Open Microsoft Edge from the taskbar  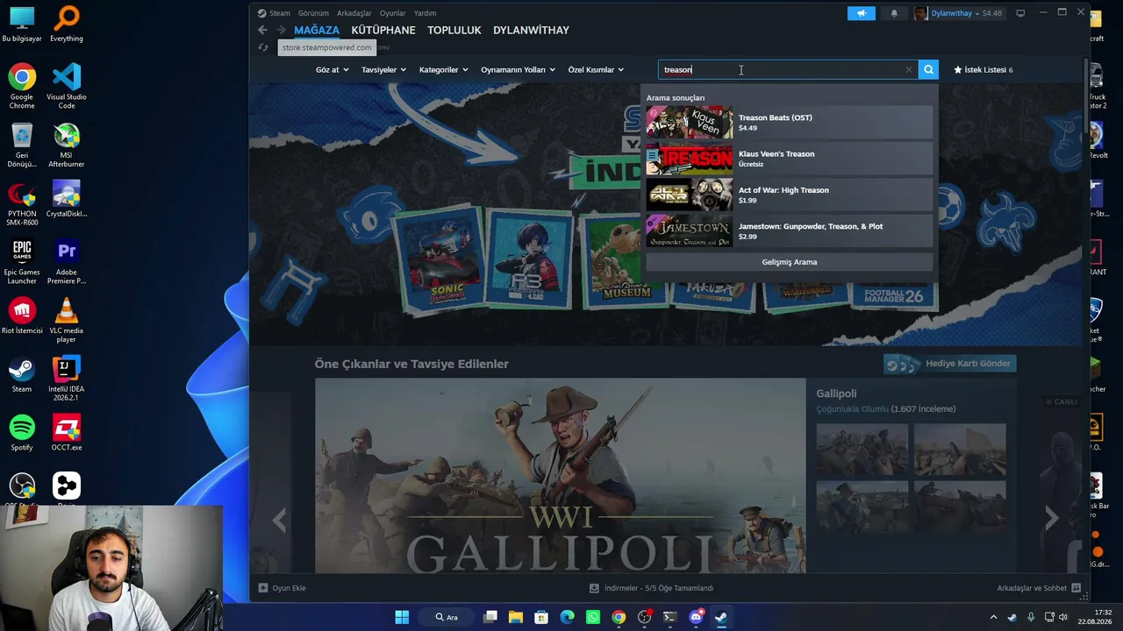(x=568, y=617)
